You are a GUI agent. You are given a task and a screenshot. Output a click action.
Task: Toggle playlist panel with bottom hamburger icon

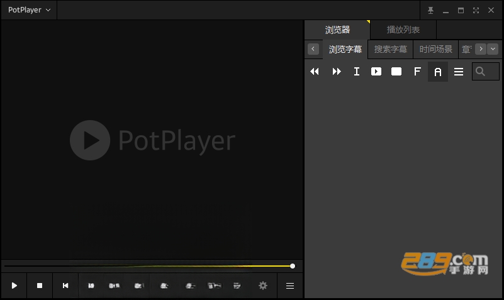click(290, 286)
